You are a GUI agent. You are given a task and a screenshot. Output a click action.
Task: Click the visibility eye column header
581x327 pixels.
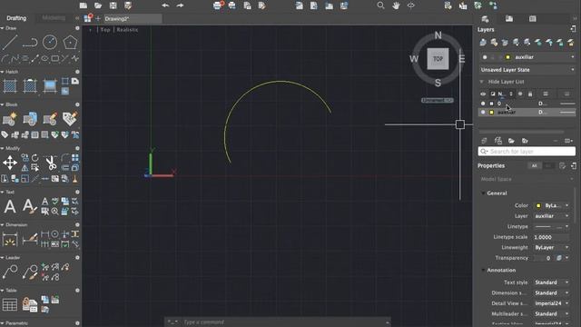tap(483, 94)
